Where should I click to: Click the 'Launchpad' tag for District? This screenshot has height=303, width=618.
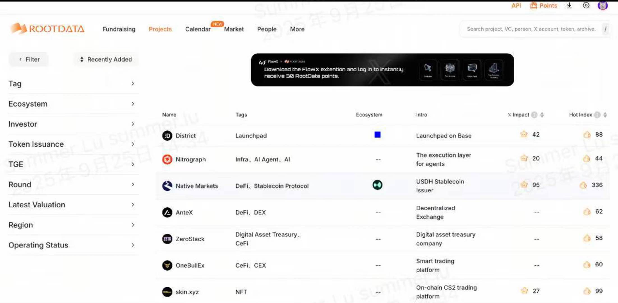pyautogui.click(x=251, y=136)
